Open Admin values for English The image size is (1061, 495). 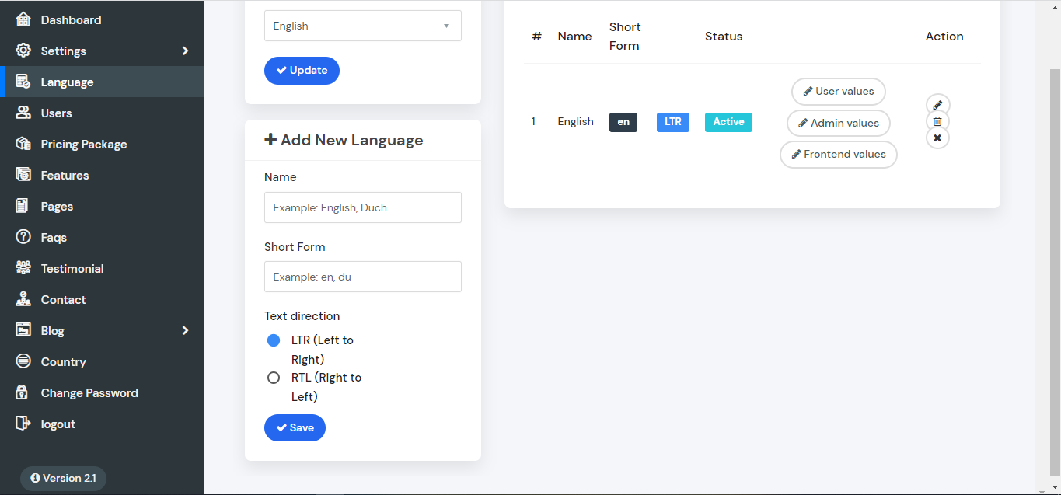(838, 123)
